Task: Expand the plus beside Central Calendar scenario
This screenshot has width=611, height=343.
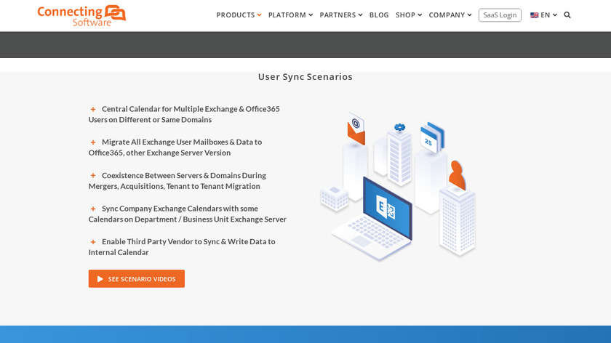Action: click(93, 110)
